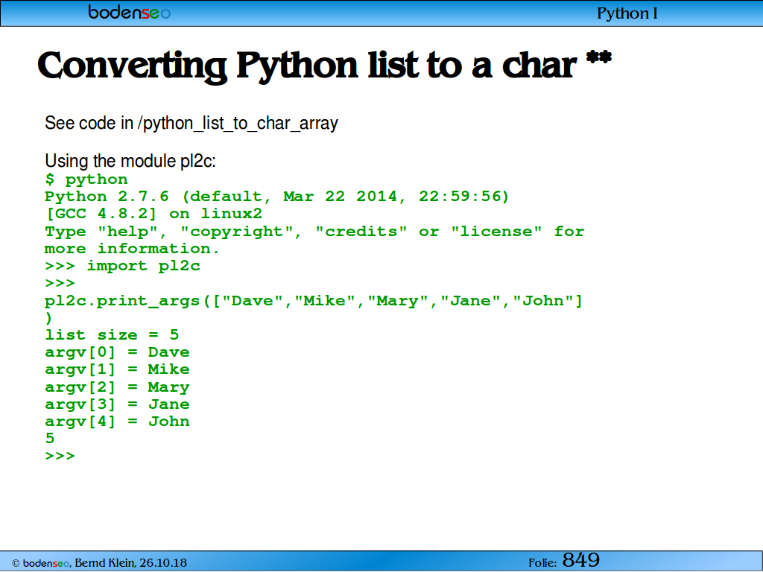
Task: Select the '>>> import pl2c' line
Action: click(x=122, y=266)
